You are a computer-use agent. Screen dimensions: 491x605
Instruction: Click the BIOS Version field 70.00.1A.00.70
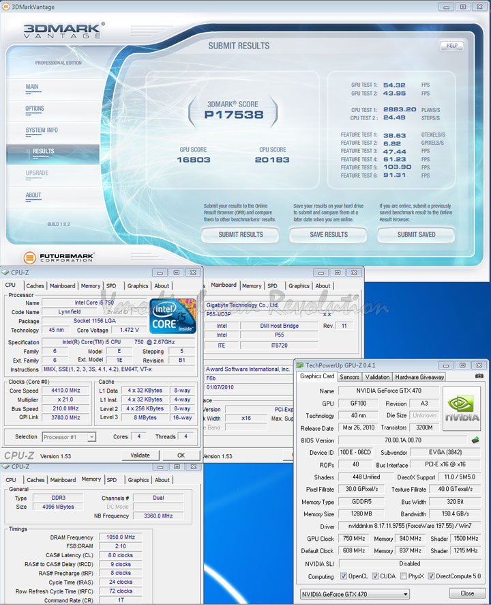(x=403, y=440)
